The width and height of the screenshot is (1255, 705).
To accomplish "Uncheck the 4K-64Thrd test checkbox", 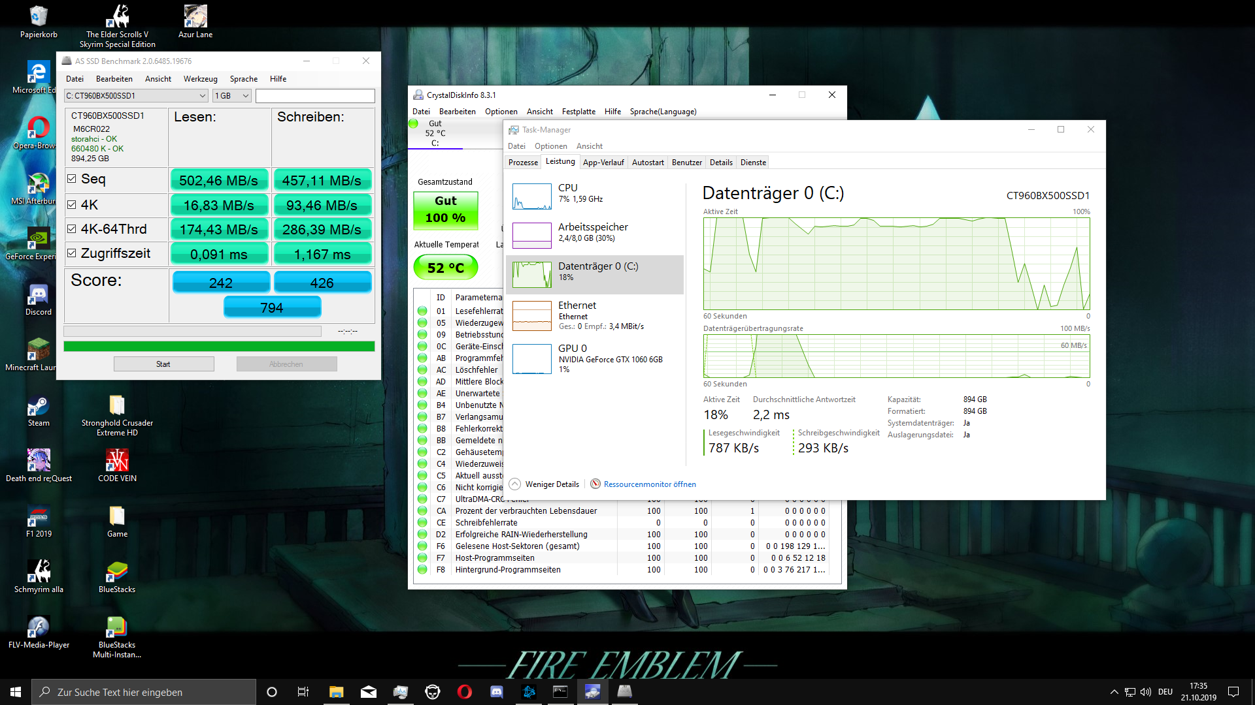I will coord(72,228).
